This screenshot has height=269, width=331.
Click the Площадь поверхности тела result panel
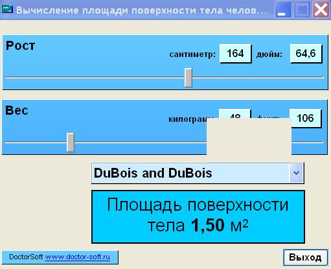[x=198, y=216]
